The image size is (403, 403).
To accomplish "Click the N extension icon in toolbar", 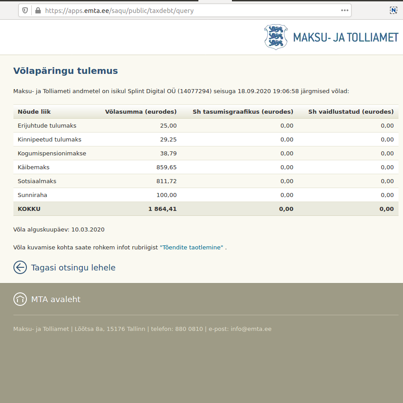I will pyautogui.click(x=394, y=10).
